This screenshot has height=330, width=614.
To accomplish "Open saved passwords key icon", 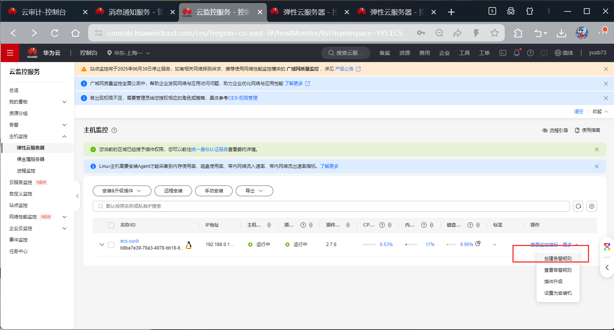I will (421, 33).
